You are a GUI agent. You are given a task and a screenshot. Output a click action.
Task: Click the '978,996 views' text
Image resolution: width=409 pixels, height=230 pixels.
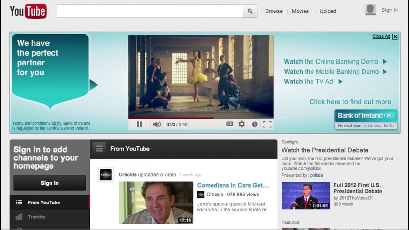coord(243,195)
